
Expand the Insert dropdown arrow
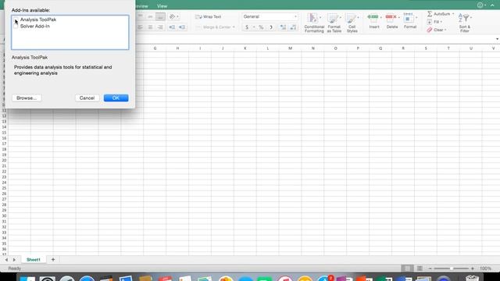[381, 17]
